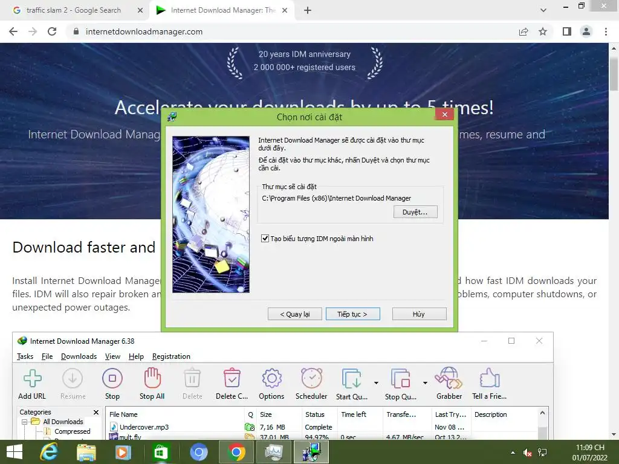Click the Chrome address bar URL
The height and width of the screenshot is (464, 619).
144,31
